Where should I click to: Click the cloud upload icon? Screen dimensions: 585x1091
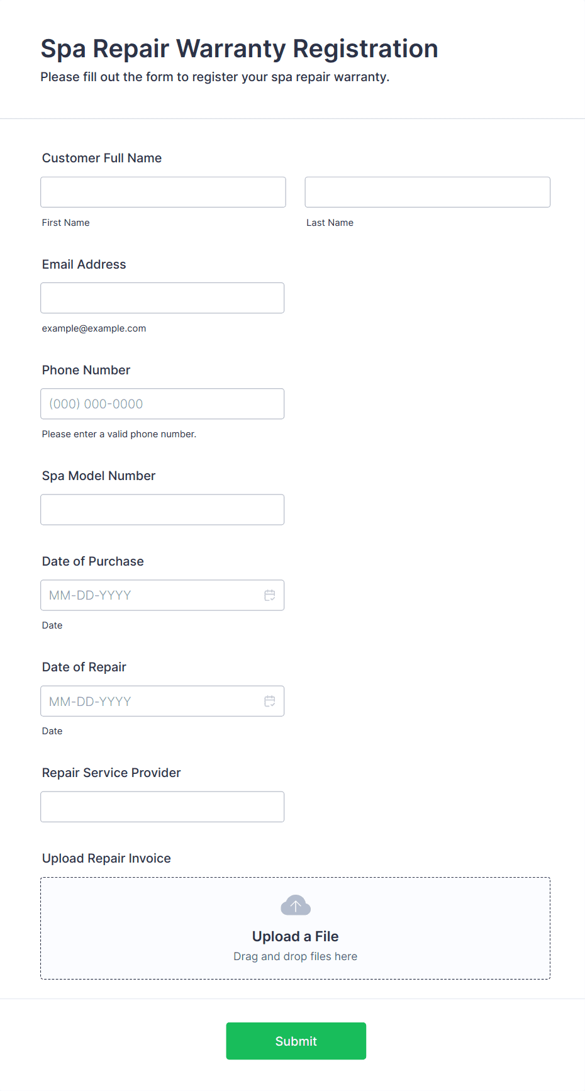[296, 905]
